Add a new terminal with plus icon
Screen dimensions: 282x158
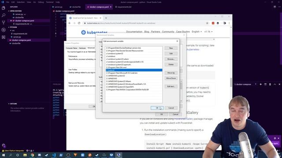[260, 84]
